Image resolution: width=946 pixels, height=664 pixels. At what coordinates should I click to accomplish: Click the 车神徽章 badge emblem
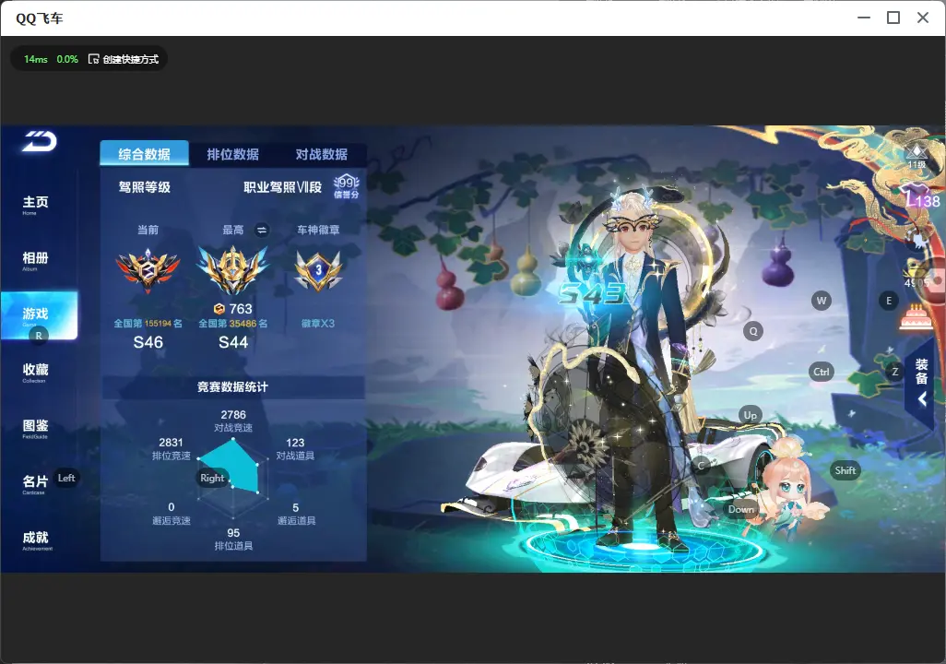(318, 270)
